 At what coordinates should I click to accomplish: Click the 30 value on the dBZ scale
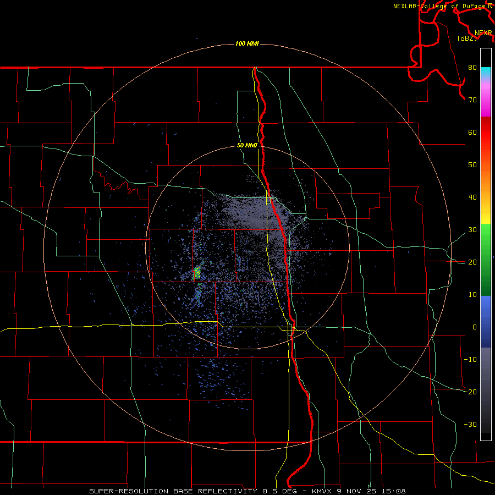pyautogui.click(x=472, y=230)
